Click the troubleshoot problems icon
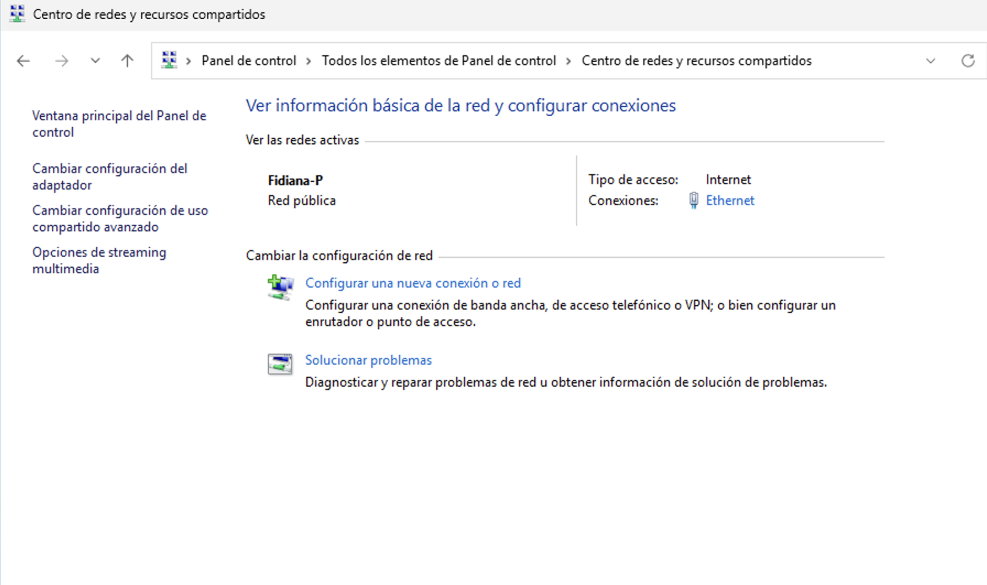This screenshot has height=585, width=987. (280, 364)
